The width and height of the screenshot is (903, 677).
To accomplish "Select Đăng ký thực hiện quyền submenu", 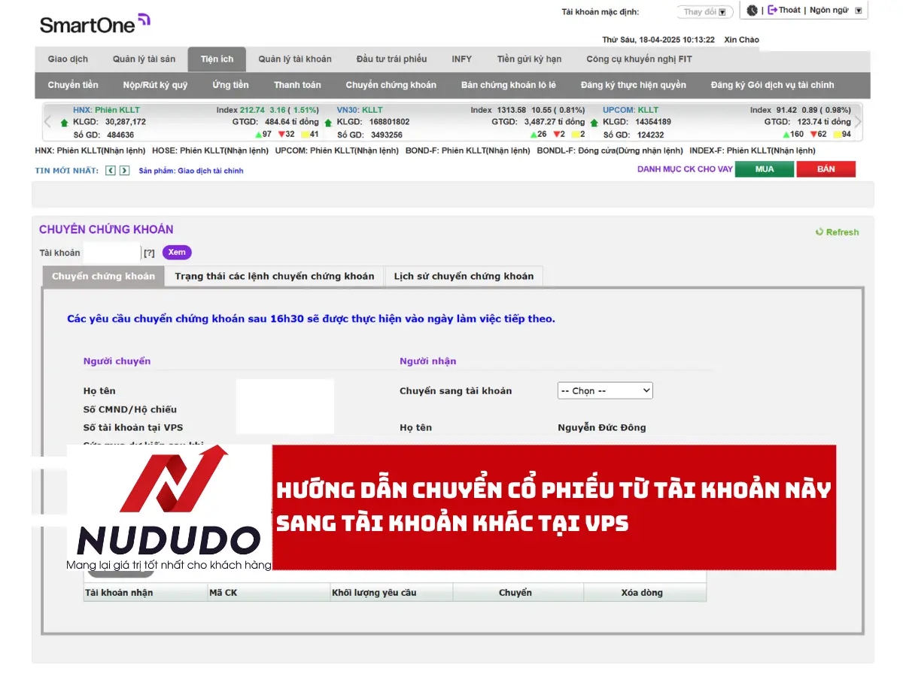I will coord(633,85).
